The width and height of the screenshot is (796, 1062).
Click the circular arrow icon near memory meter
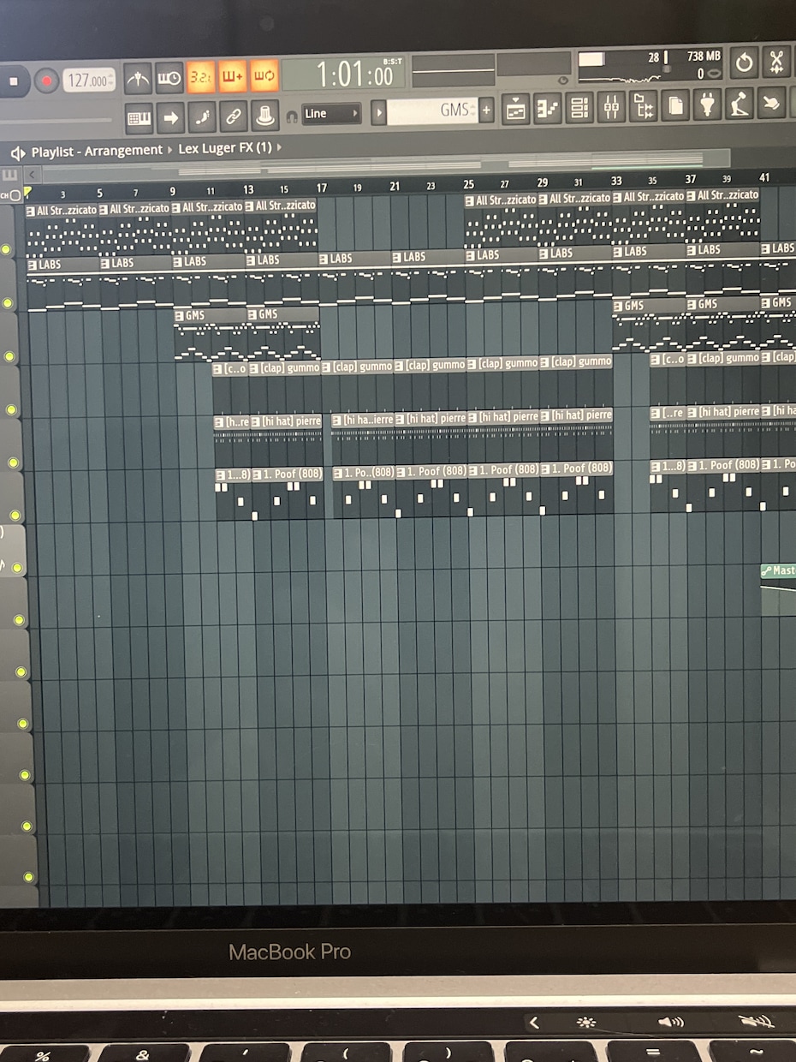click(744, 62)
